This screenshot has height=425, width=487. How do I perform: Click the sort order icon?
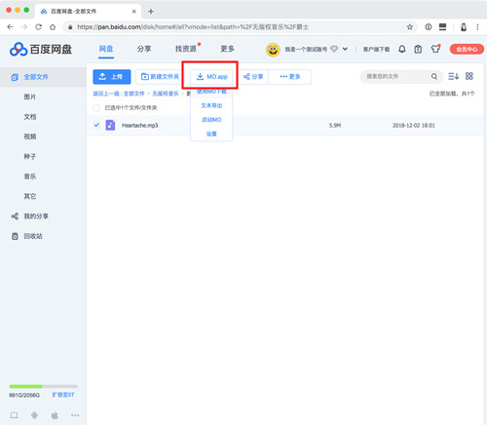453,76
